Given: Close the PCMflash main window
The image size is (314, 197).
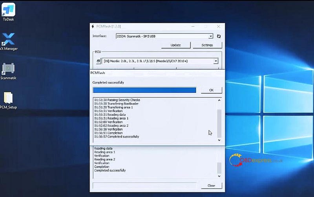Looking at the screenshot, I should pos(219,26).
